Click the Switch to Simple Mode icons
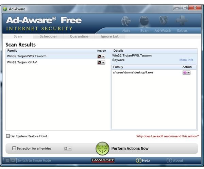 coord(10,160)
